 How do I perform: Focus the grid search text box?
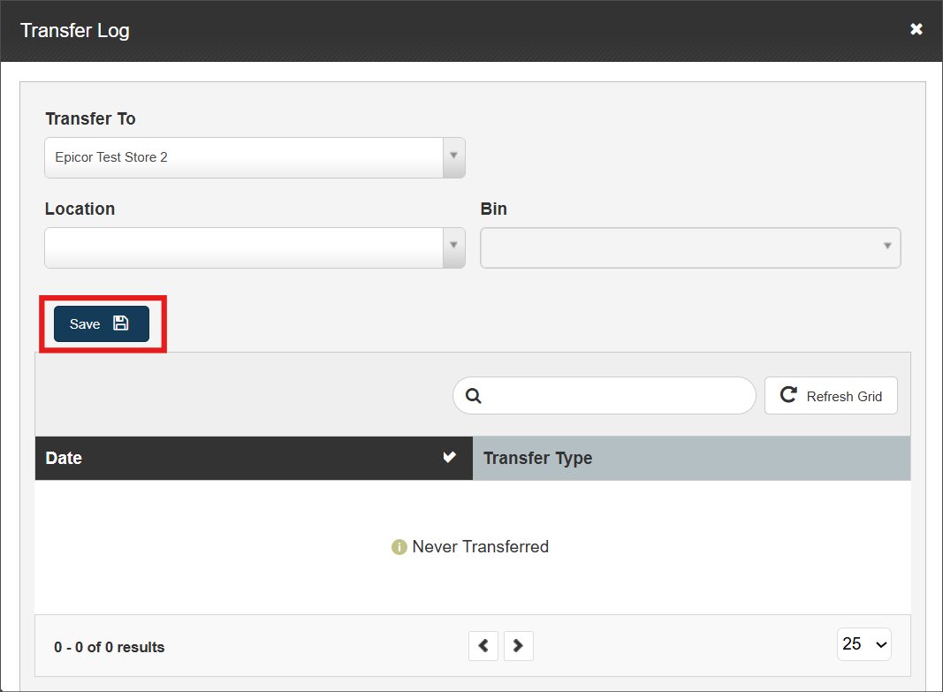pyautogui.click(x=617, y=396)
